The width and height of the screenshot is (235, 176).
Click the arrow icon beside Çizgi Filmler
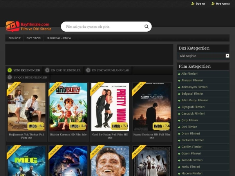click(x=179, y=120)
